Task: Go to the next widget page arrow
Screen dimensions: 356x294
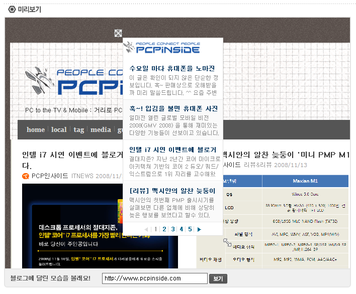Action: tap(199, 229)
